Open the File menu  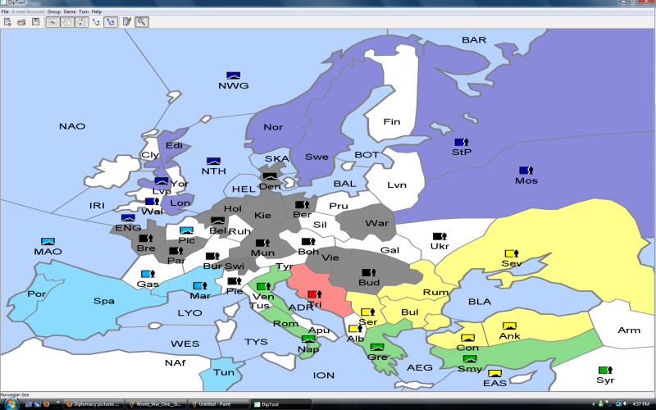coord(5,11)
